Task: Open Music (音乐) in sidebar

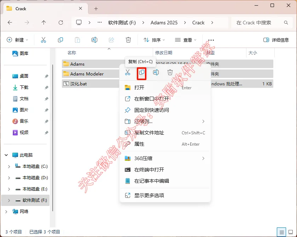Action: coord(20,121)
